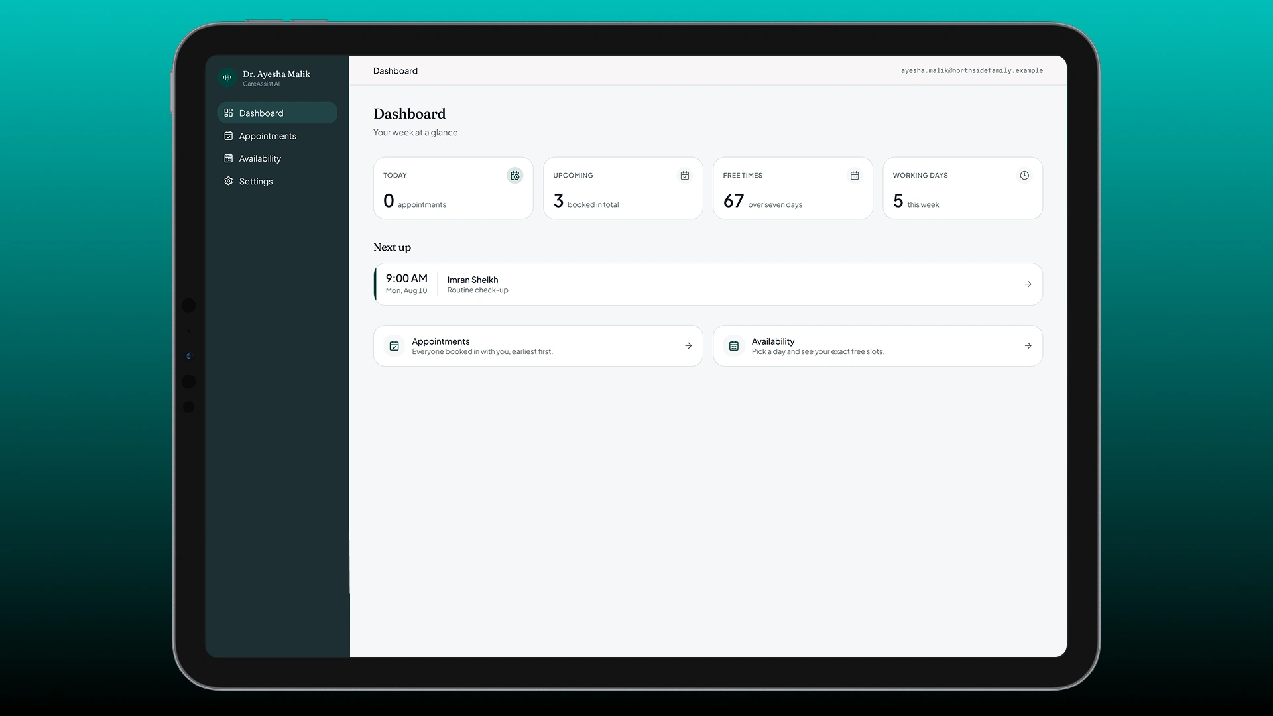Image resolution: width=1273 pixels, height=716 pixels.
Task: Open the Availability shortcut card title
Action: point(773,341)
